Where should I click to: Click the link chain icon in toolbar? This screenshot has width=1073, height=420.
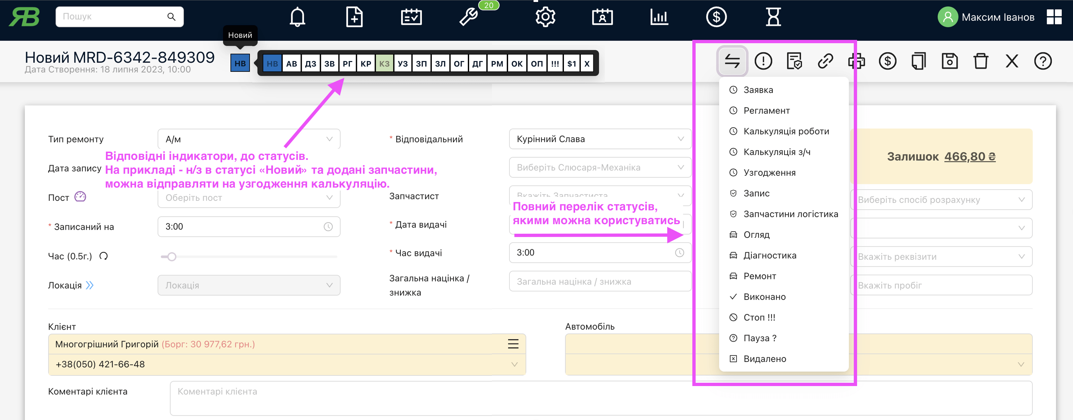(825, 61)
